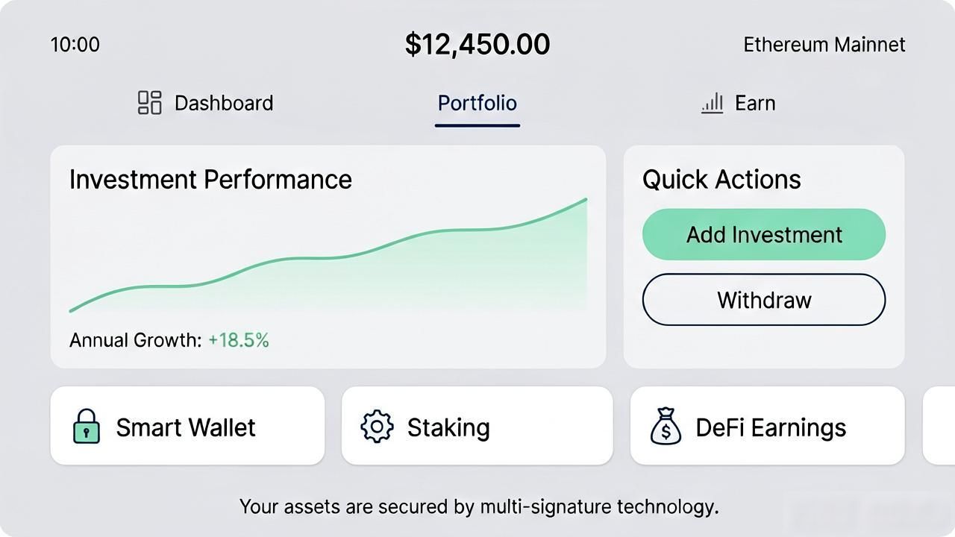Click the Dashboard grid icon
Image resolution: width=955 pixels, height=537 pixels.
150,103
